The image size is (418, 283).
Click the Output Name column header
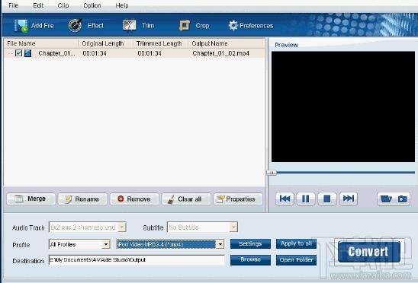[x=227, y=43]
